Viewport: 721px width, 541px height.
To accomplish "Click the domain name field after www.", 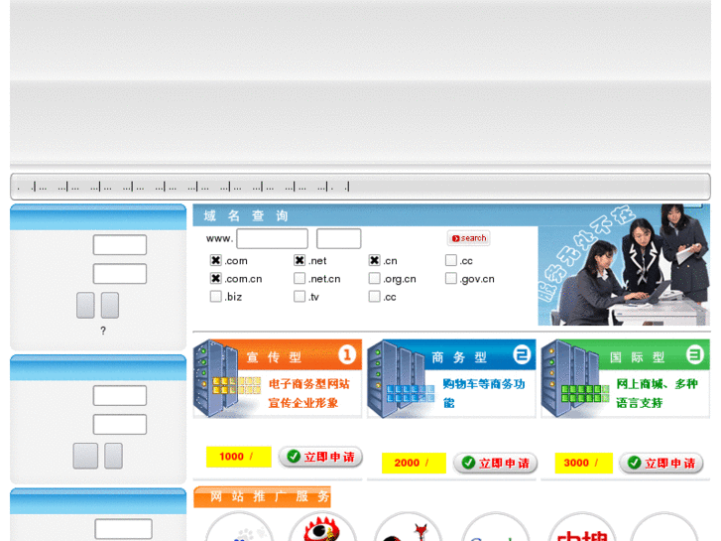I will (x=272, y=238).
